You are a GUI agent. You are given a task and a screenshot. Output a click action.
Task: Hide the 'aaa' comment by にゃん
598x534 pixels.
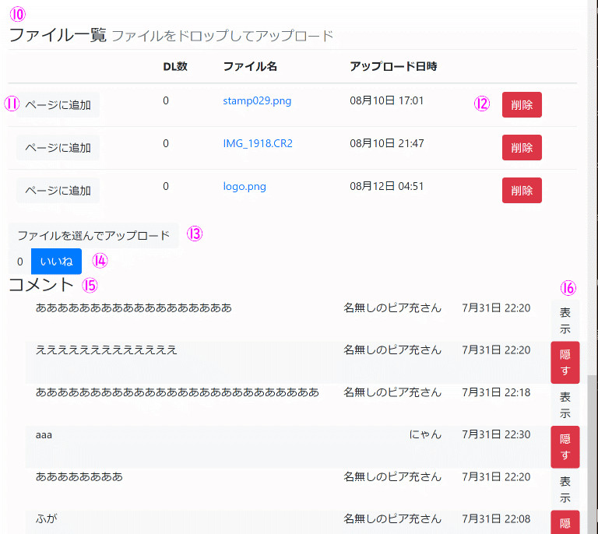click(565, 447)
